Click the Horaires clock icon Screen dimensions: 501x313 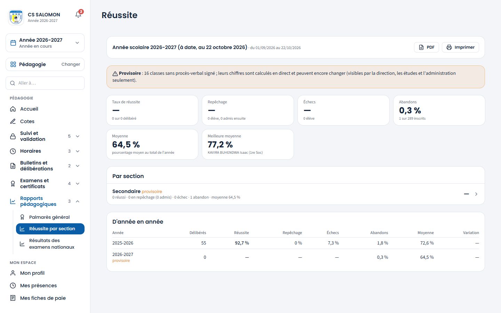pos(13,151)
